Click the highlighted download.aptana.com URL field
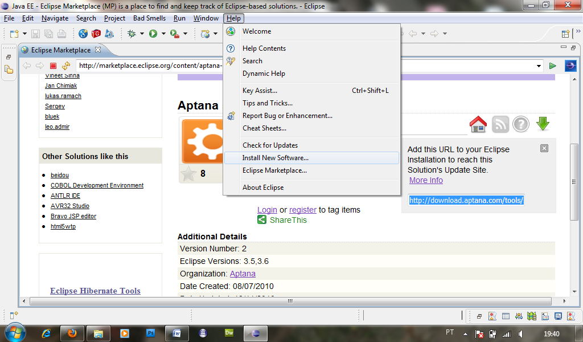Viewport: 583px width, 342px height. tap(466, 200)
